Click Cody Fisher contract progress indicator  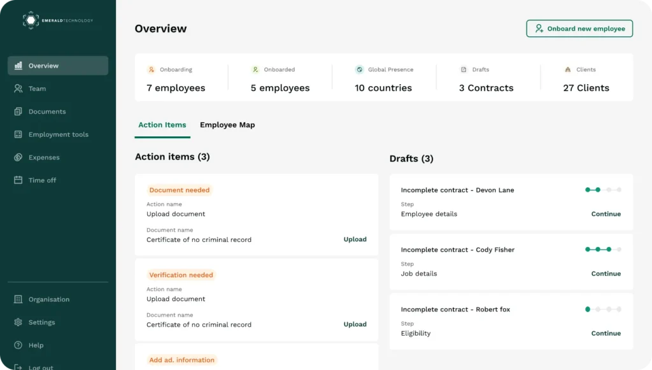[604, 250]
